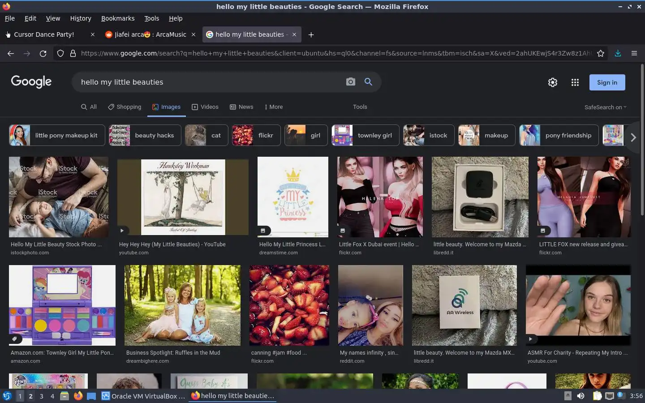This screenshot has height=403, width=645.
Task: Expand the More search options menu
Action: [274, 107]
